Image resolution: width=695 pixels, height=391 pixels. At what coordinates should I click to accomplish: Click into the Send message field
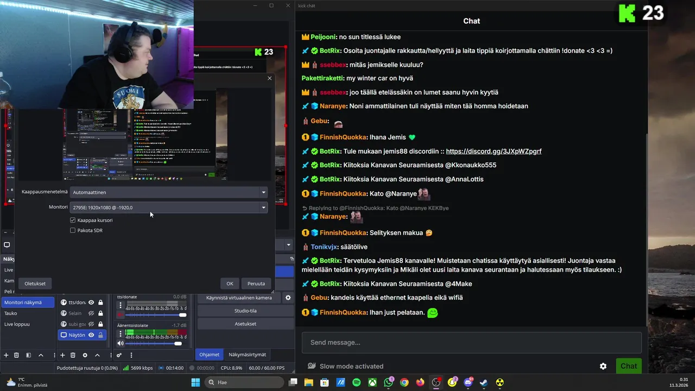tap(471, 343)
